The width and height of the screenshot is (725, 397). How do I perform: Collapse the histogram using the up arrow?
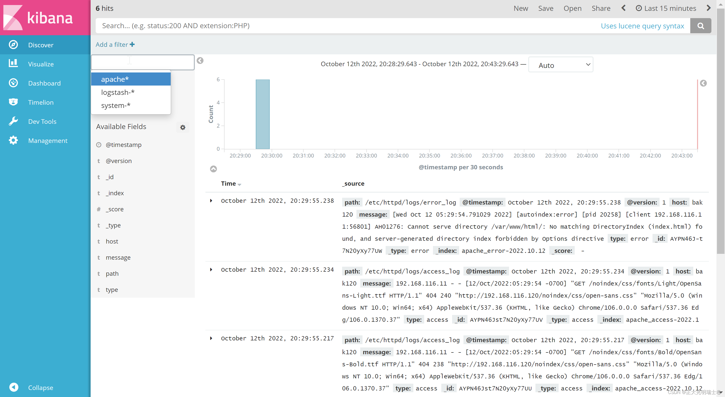point(213,169)
